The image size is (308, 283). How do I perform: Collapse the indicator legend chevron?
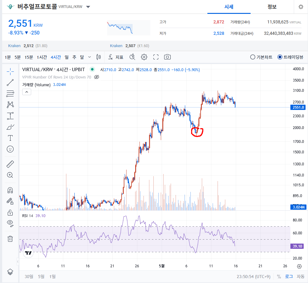tap(27, 92)
